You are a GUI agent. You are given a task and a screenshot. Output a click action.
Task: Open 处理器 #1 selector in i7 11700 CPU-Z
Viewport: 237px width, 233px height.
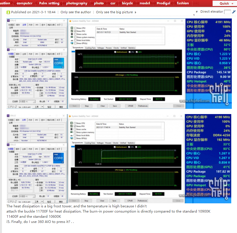[27, 196]
